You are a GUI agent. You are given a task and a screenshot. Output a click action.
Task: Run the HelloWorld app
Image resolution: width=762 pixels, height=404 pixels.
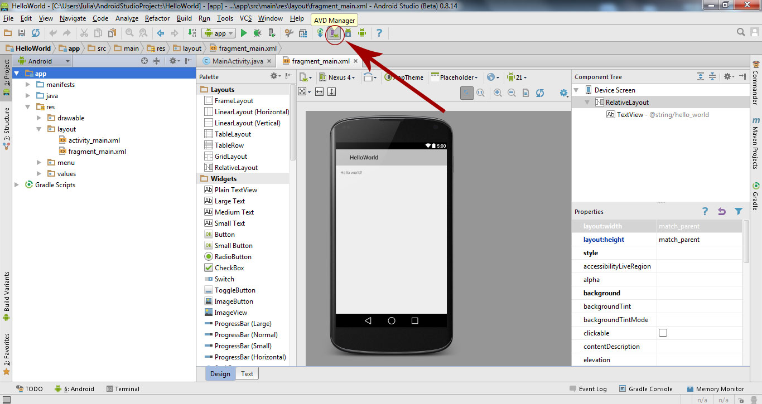pyautogui.click(x=244, y=33)
